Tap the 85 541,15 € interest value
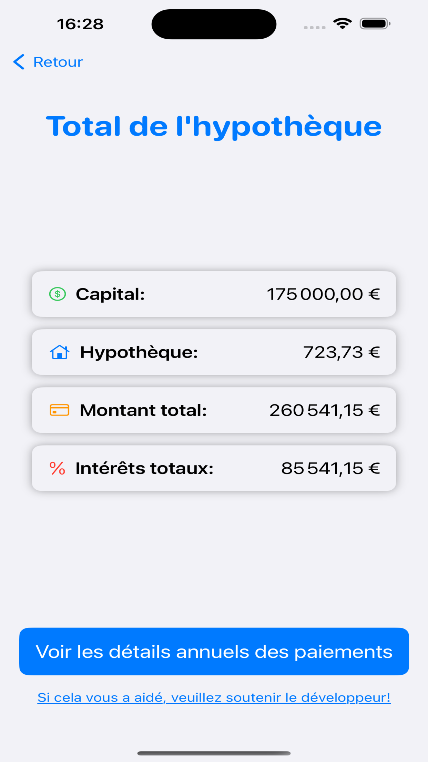Viewport: 428px width, 762px height. 330,468
